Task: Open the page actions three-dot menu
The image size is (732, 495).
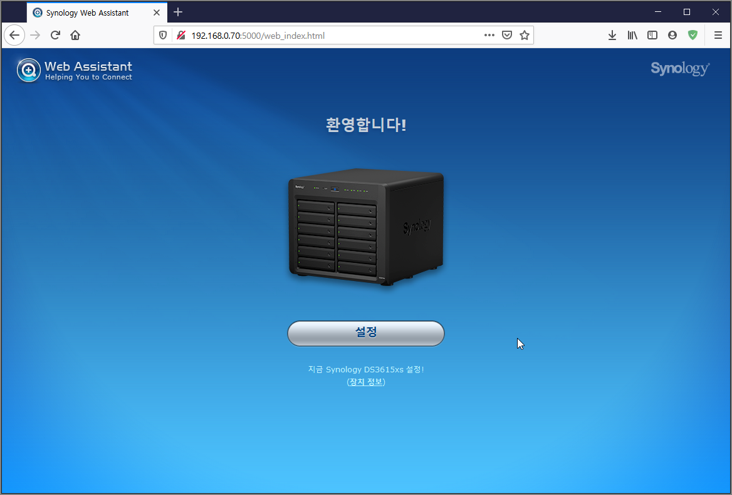Action: pyautogui.click(x=489, y=36)
